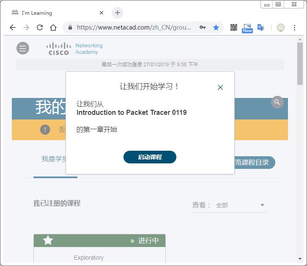
Task: Click Introduction to Packet Tracer 0119 text
Action: tap(132, 113)
